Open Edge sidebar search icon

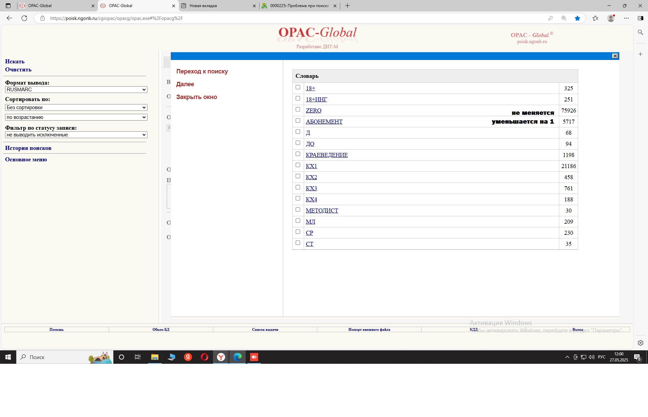click(x=640, y=32)
